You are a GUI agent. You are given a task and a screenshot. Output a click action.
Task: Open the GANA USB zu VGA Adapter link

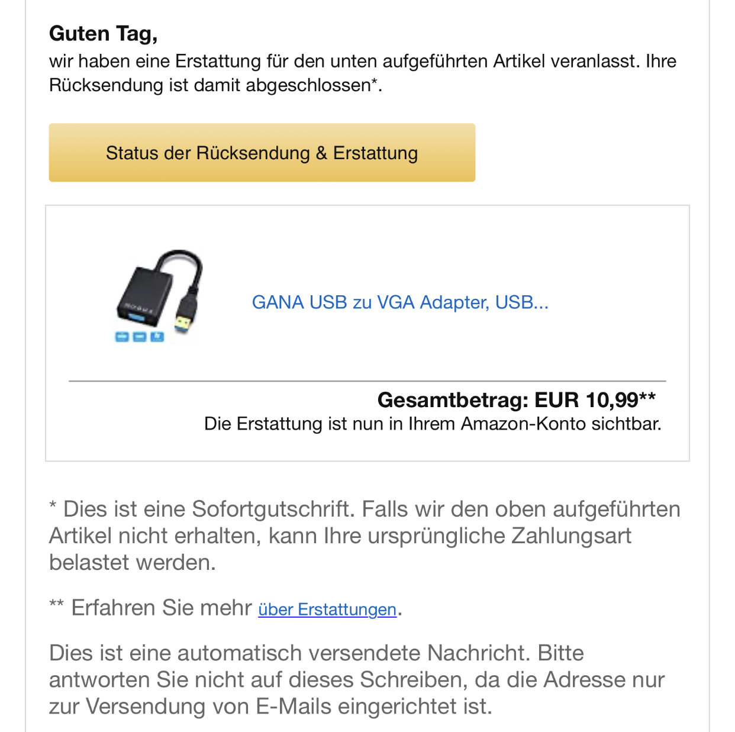pos(400,302)
